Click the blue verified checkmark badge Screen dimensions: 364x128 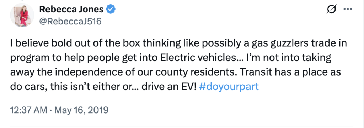click(111, 10)
